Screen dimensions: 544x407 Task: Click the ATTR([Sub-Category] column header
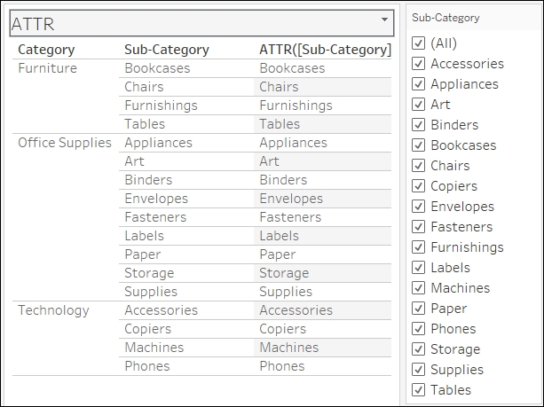[325, 50]
